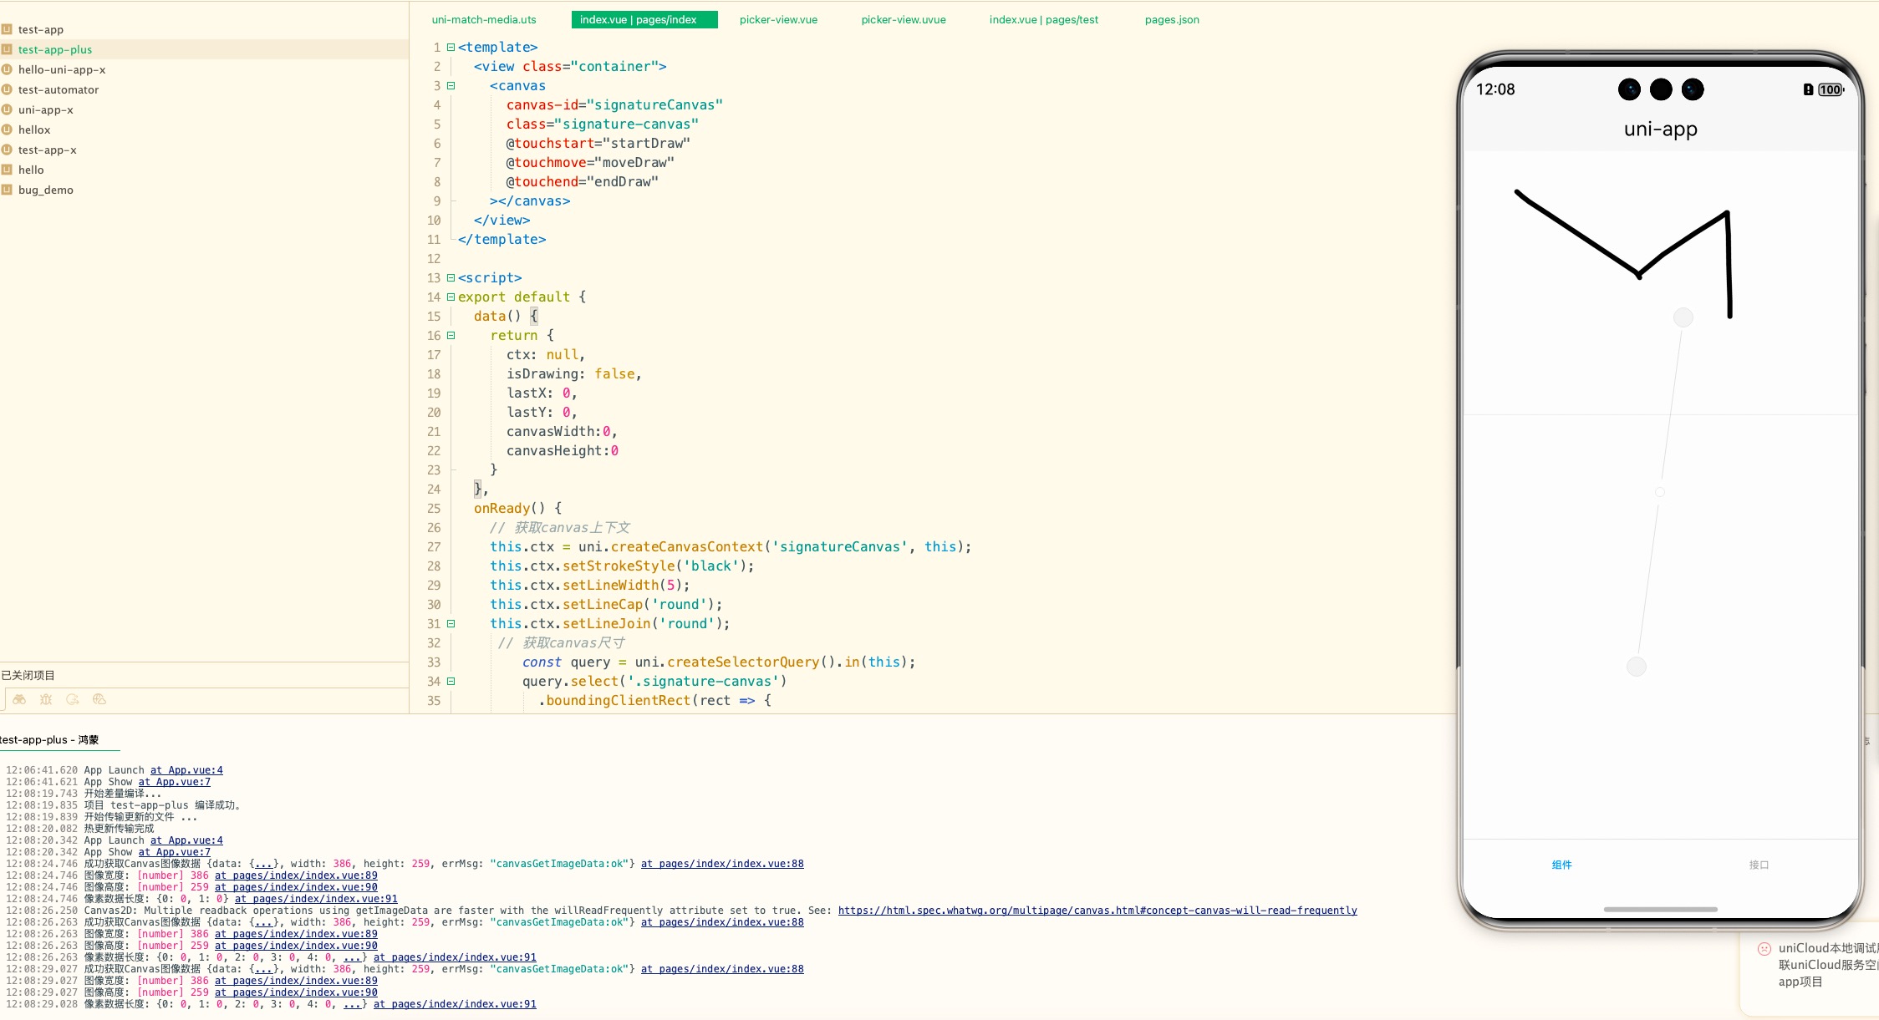1879x1020 pixels.
Task: Fold export default at line 14
Action: click(451, 297)
